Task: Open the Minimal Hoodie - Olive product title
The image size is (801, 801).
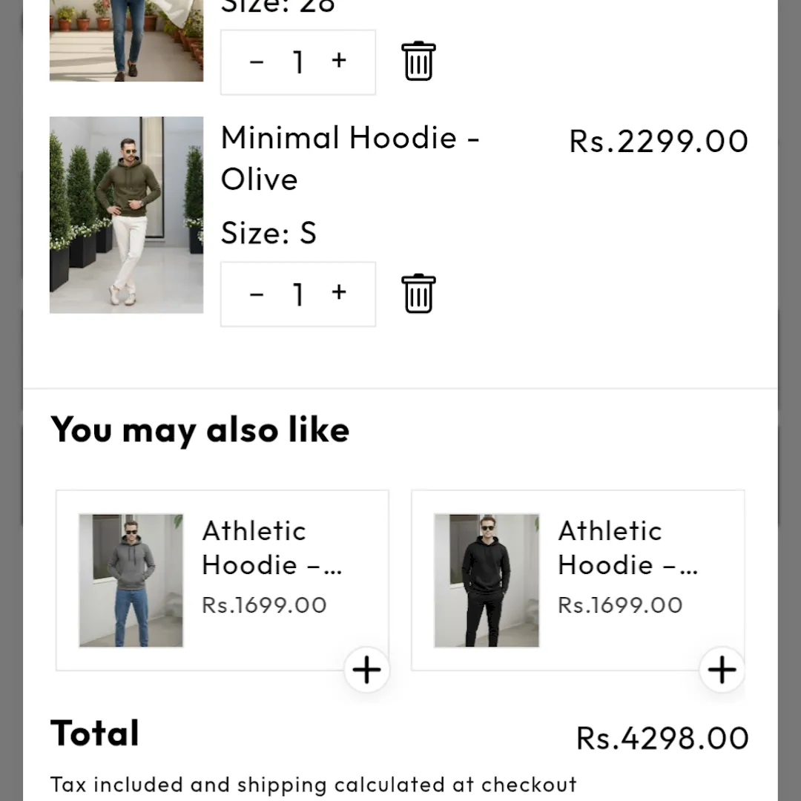Action: click(x=350, y=158)
